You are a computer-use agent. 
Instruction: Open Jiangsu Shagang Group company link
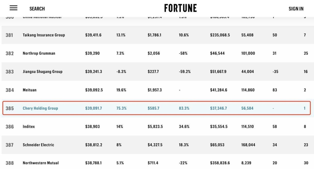[x=42, y=71]
